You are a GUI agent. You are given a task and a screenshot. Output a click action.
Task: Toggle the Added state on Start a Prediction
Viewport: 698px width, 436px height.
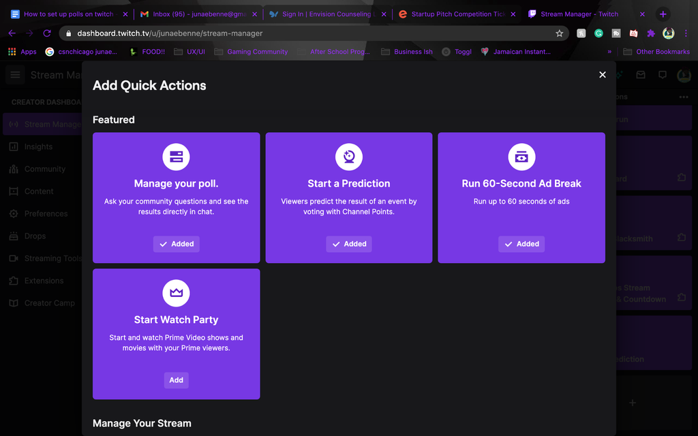pyautogui.click(x=348, y=244)
